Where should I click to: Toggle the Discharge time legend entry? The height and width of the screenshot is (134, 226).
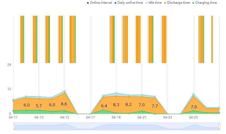(x=177, y=3)
